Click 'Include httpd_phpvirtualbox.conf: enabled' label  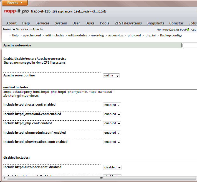click(x=36, y=142)
